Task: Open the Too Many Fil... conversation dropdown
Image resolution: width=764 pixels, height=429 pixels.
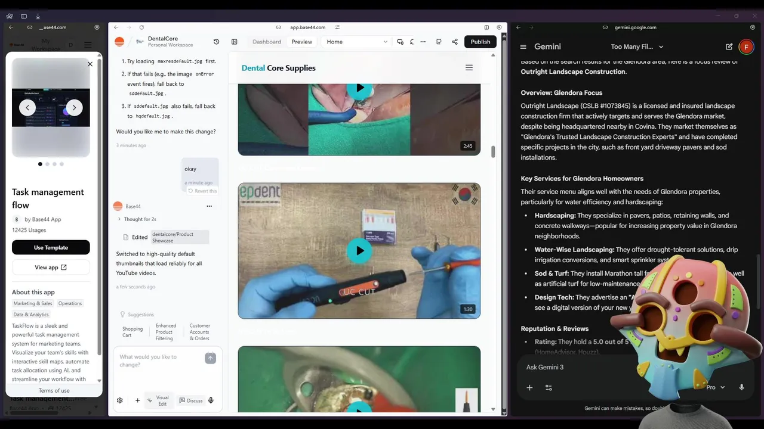Action: click(637, 46)
